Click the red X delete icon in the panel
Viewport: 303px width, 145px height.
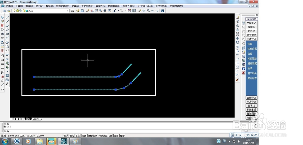(244, 73)
